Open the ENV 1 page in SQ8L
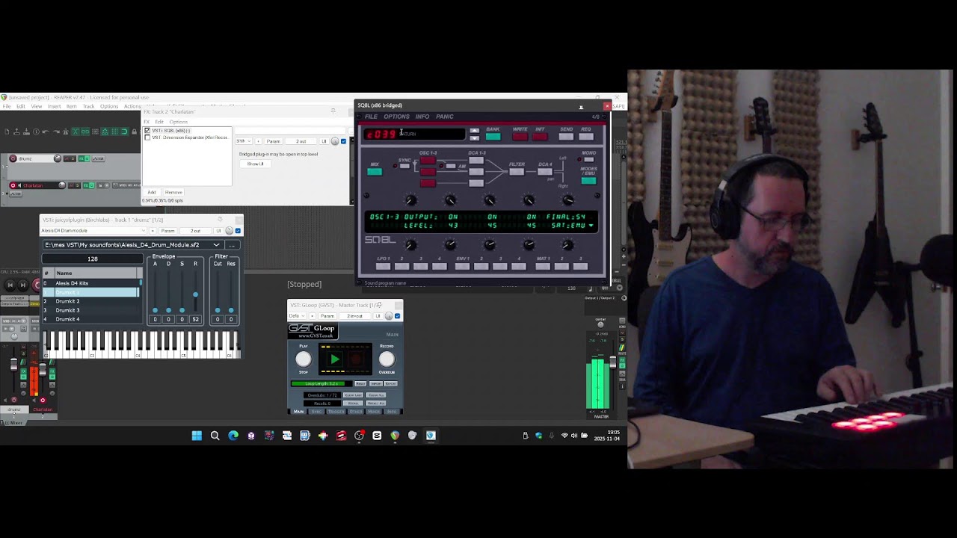 click(x=462, y=266)
